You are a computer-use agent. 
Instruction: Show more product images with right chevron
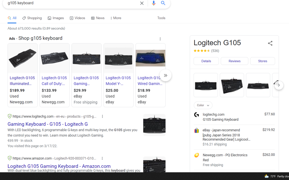click(x=279, y=85)
